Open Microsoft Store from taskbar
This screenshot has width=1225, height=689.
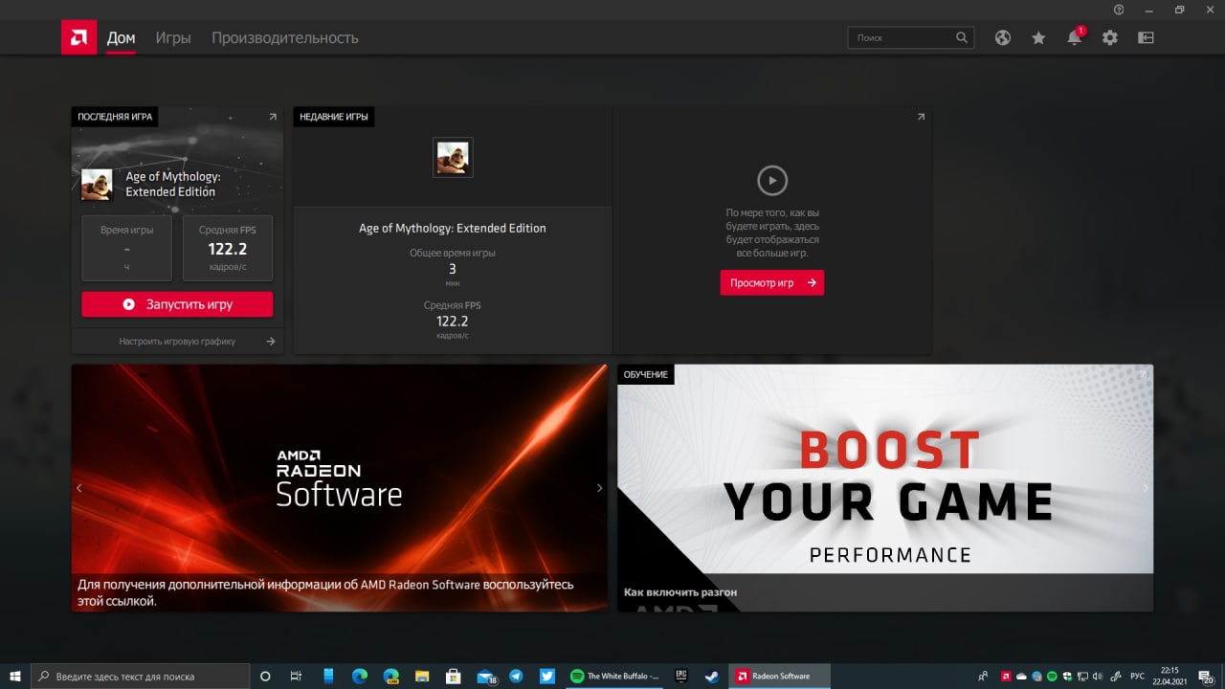[x=454, y=676]
